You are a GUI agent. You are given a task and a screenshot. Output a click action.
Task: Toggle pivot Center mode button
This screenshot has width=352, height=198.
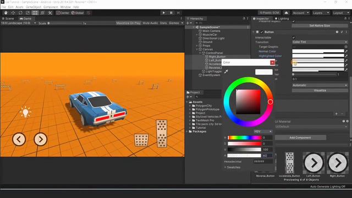(x=63, y=13)
